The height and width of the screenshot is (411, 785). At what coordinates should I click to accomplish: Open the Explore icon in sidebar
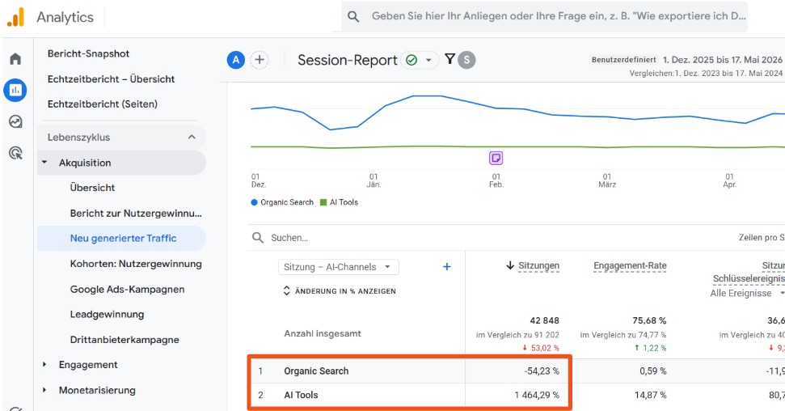pyautogui.click(x=15, y=121)
